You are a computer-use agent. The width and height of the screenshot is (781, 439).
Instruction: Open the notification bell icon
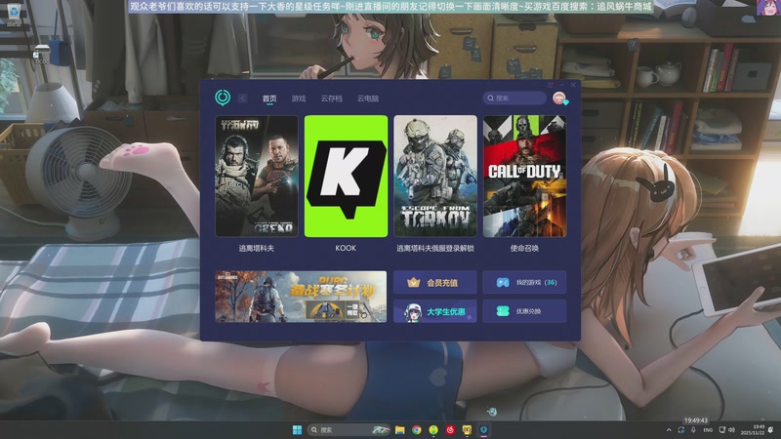click(x=771, y=430)
